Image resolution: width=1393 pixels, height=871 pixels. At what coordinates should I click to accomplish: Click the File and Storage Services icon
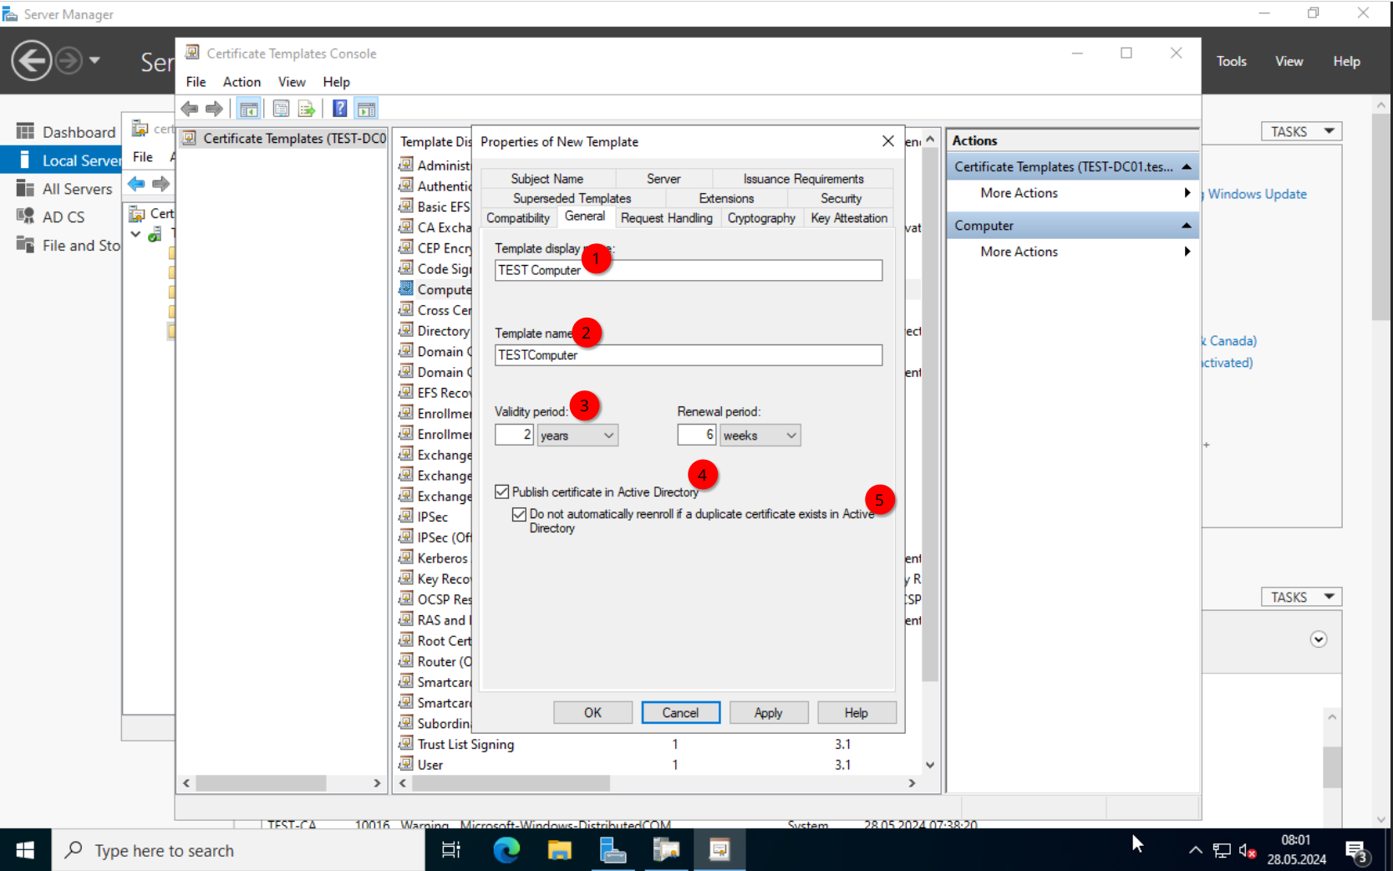(x=25, y=245)
